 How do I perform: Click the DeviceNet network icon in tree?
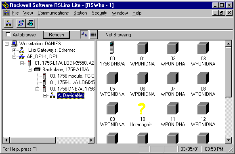52,95
